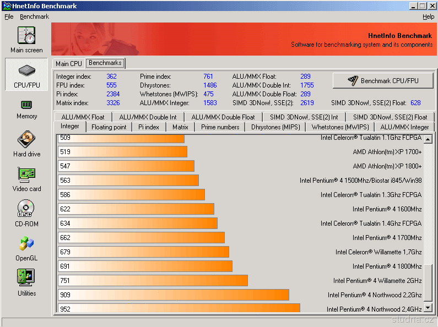Open the File menu
438x327 pixels.
(9, 17)
